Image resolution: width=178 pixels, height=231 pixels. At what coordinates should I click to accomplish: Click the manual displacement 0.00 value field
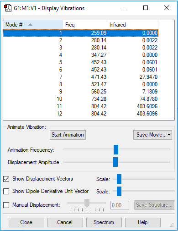click(x=120, y=205)
